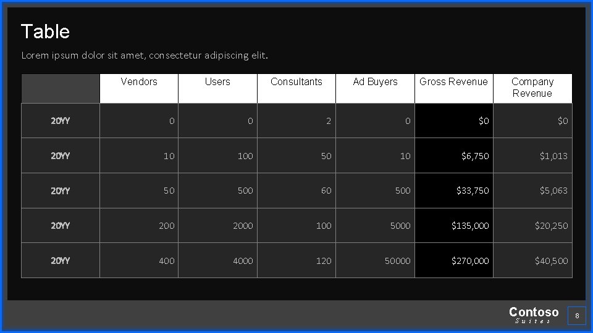Click the $270,000 gross revenue cell
593x333 pixels.
tap(454, 260)
